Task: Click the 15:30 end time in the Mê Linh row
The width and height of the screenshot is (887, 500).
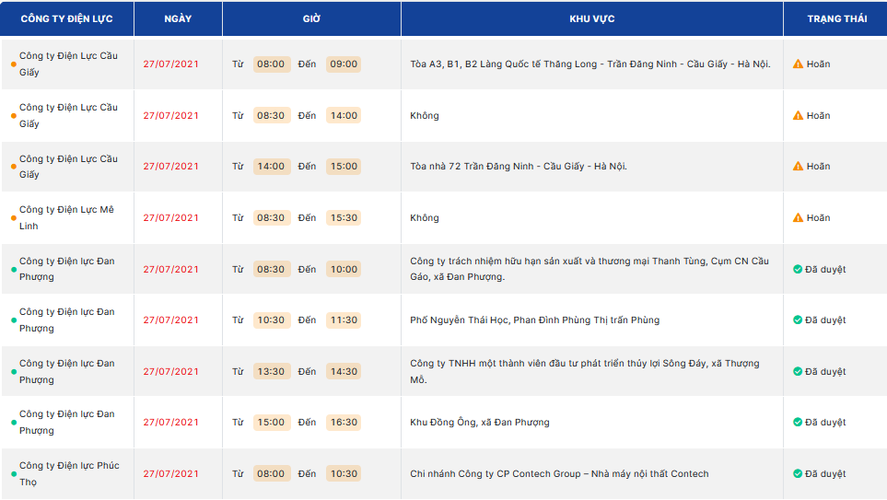Action: 344,217
